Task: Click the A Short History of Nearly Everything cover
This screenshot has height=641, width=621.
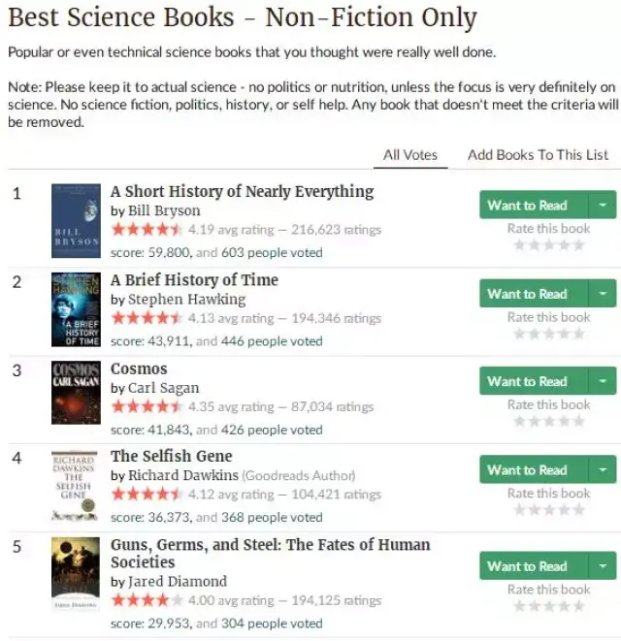Action: pyautogui.click(x=76, y=220)
